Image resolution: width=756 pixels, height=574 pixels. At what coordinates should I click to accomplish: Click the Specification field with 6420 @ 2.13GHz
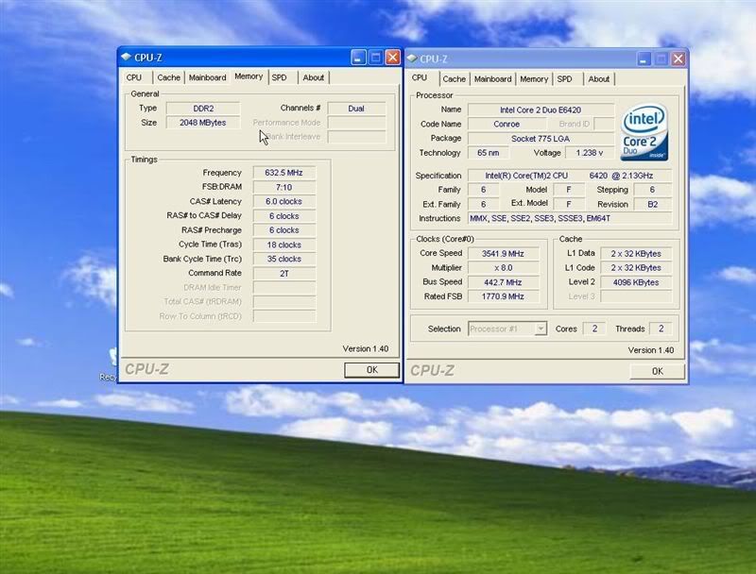point(570,176)
